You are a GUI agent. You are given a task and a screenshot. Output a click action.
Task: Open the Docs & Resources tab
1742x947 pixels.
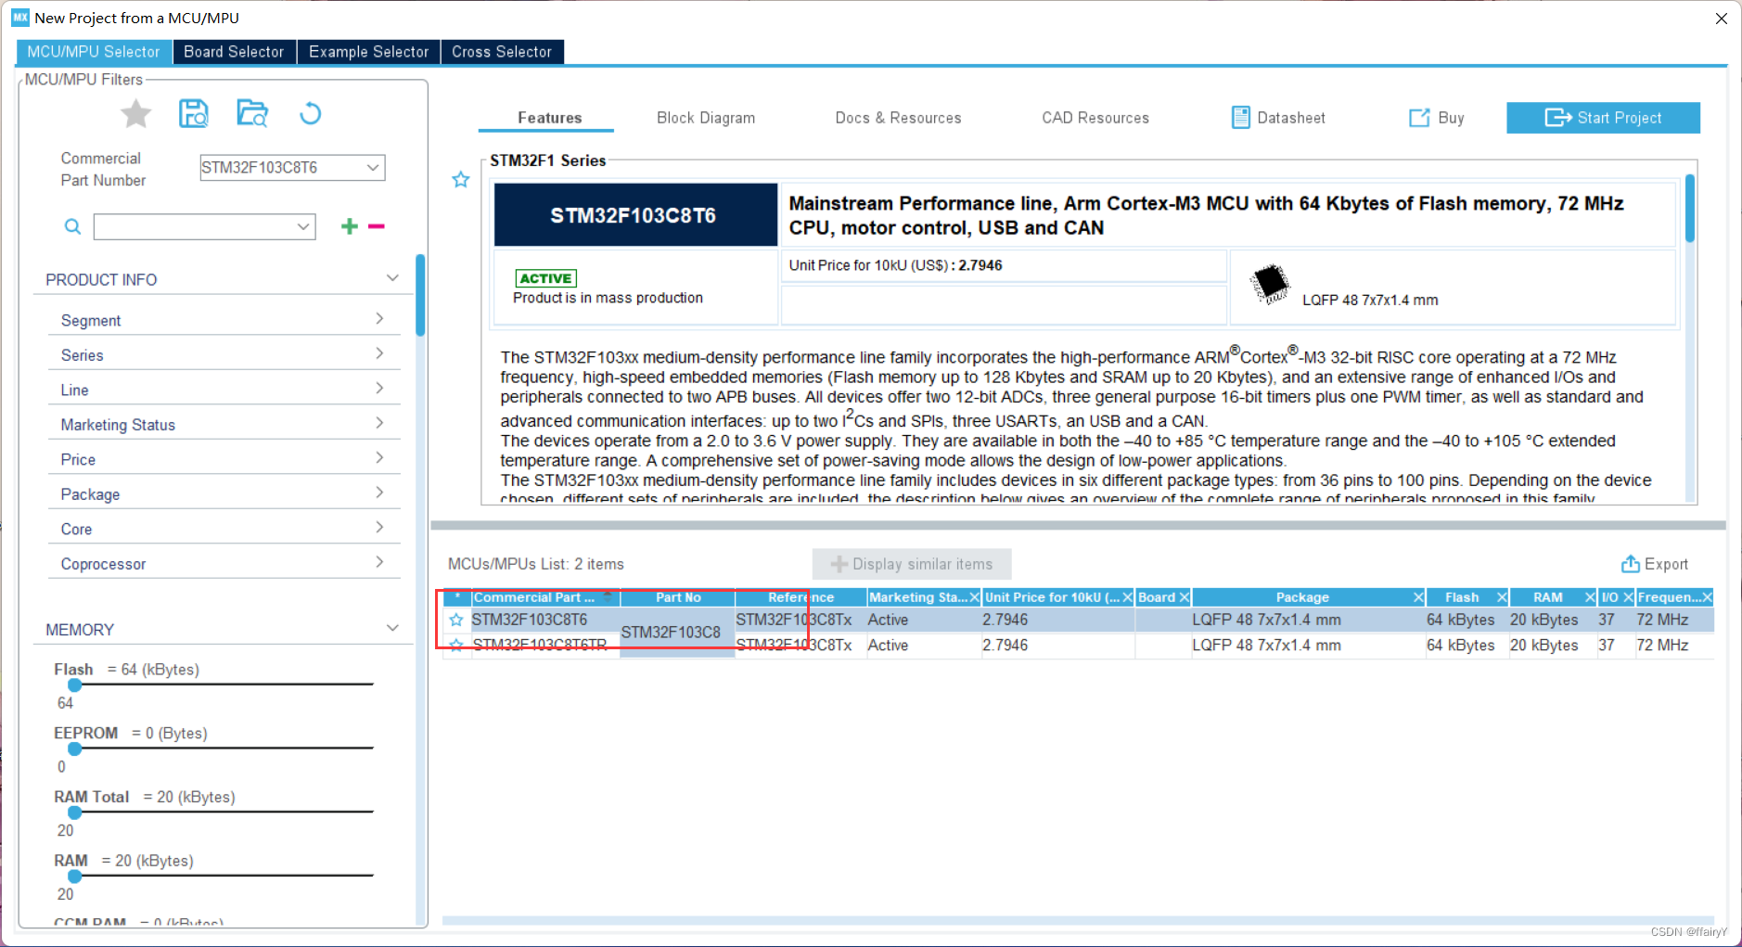tap(898, 118)
